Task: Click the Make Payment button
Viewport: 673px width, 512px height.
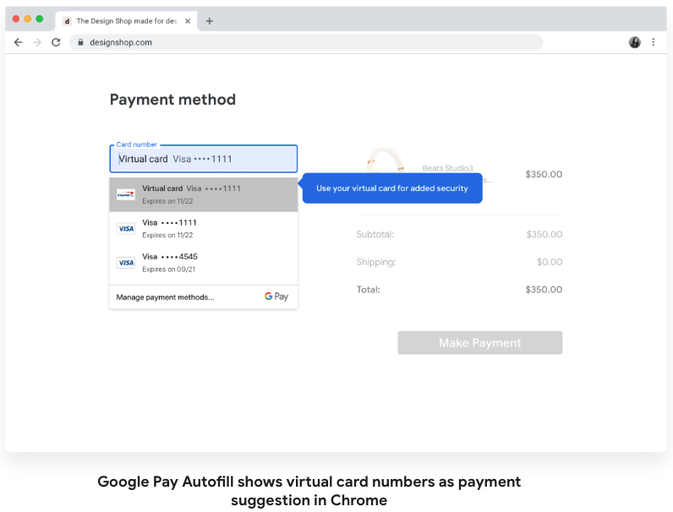Action: (x=479, y=343)
